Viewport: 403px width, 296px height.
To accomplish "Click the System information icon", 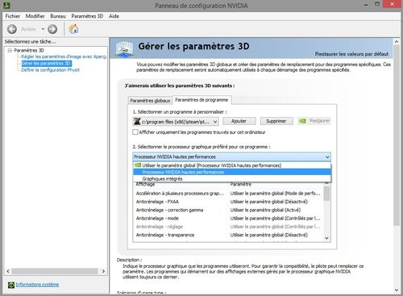I will point(11,285).
